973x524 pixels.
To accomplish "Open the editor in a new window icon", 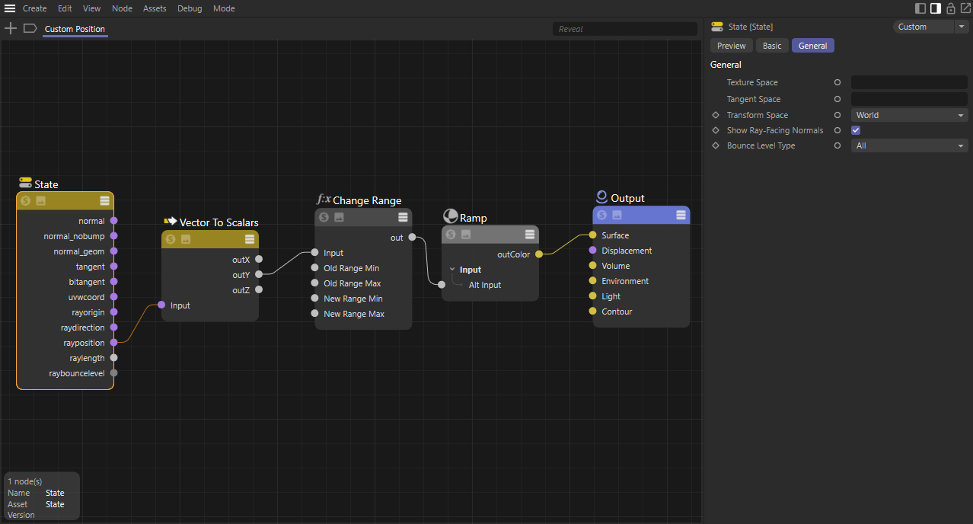I will coord(965,8).
